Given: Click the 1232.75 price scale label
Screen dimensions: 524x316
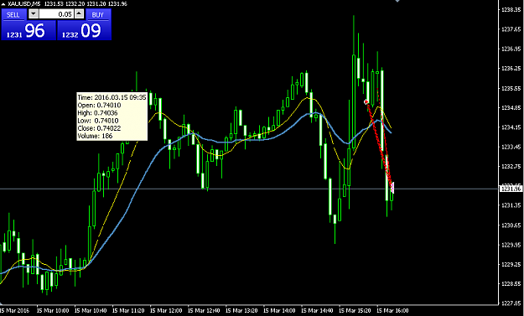Looking at the screenshot, I should point(511,166).
